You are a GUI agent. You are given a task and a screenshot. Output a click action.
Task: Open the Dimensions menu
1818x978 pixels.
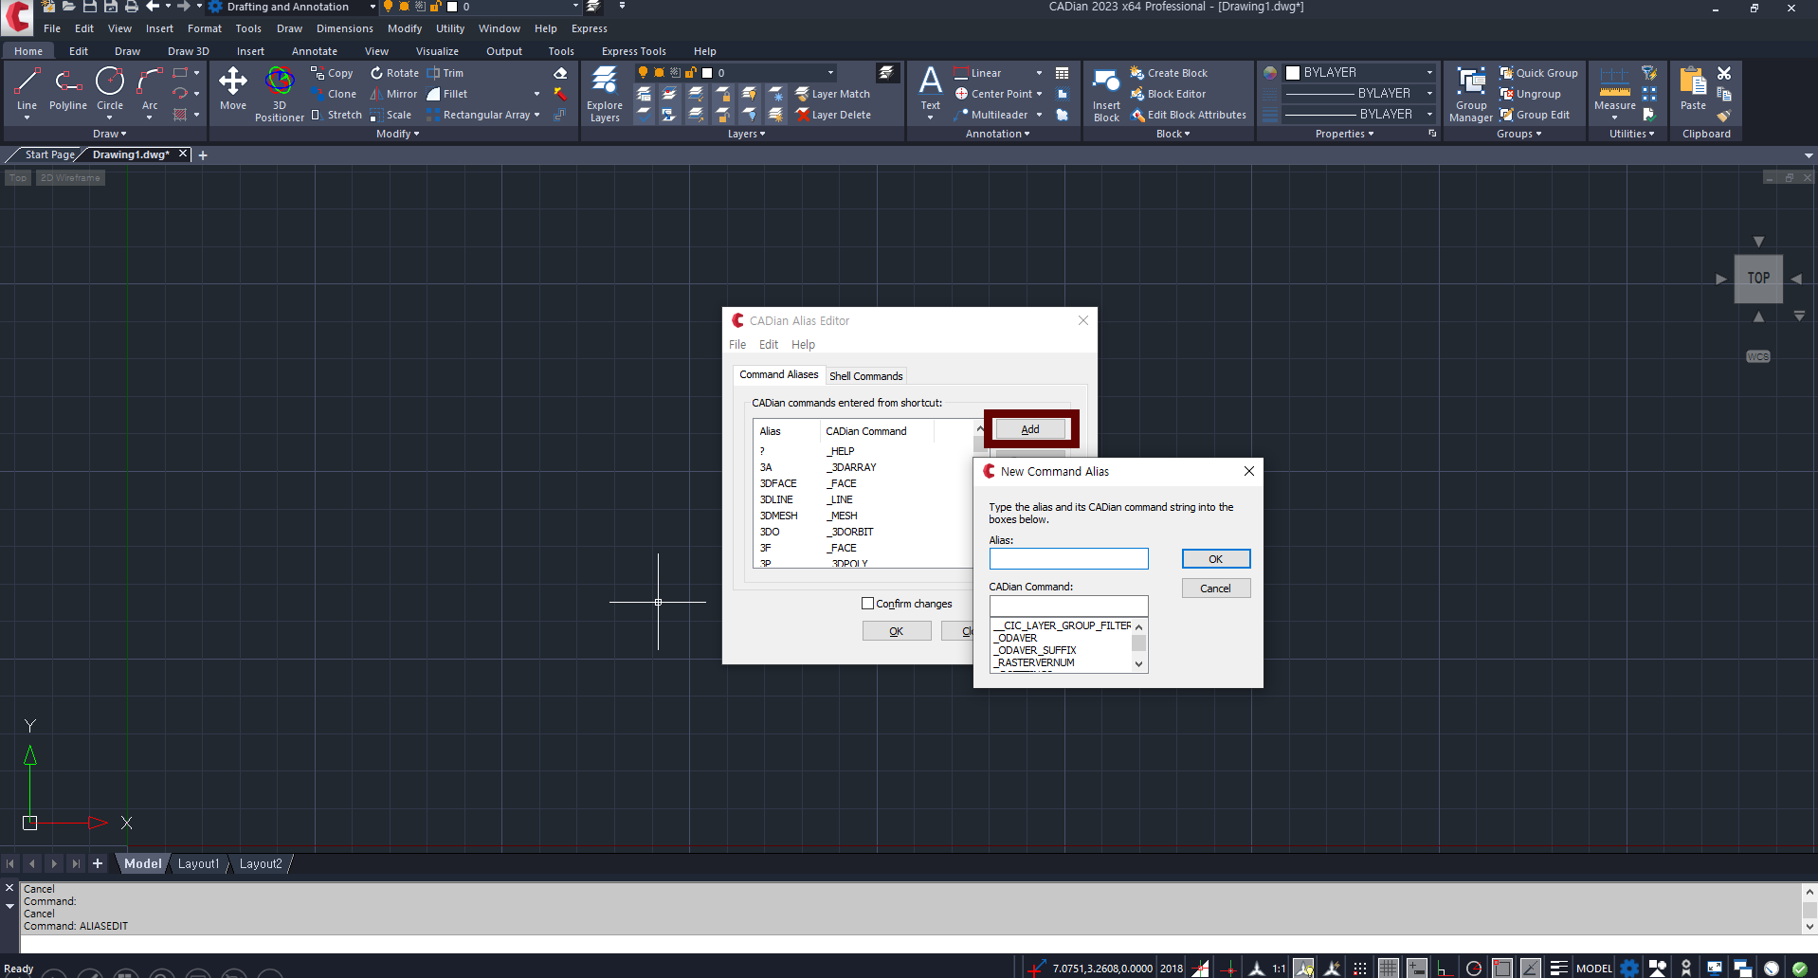point(344,28)
